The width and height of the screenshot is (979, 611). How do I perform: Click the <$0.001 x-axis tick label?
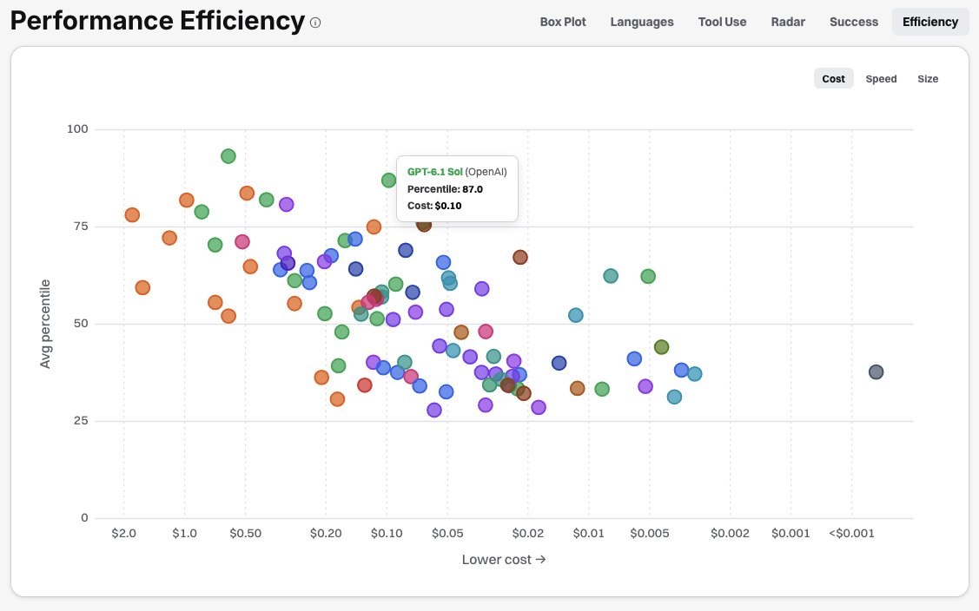coord(851,534)
